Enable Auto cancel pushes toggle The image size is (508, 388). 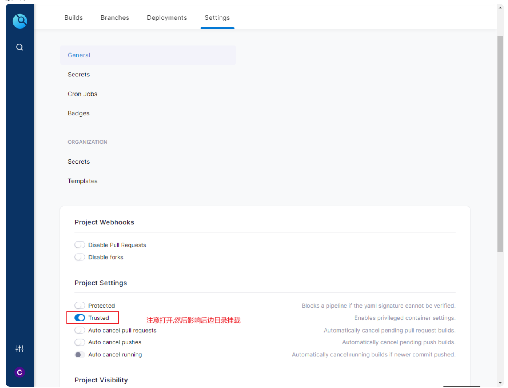(x=80, y=342)
